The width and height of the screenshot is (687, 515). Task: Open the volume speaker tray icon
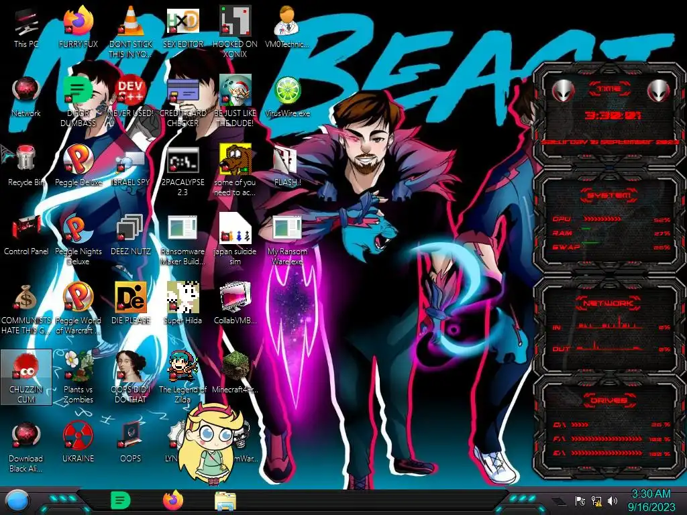coord(613,500)
